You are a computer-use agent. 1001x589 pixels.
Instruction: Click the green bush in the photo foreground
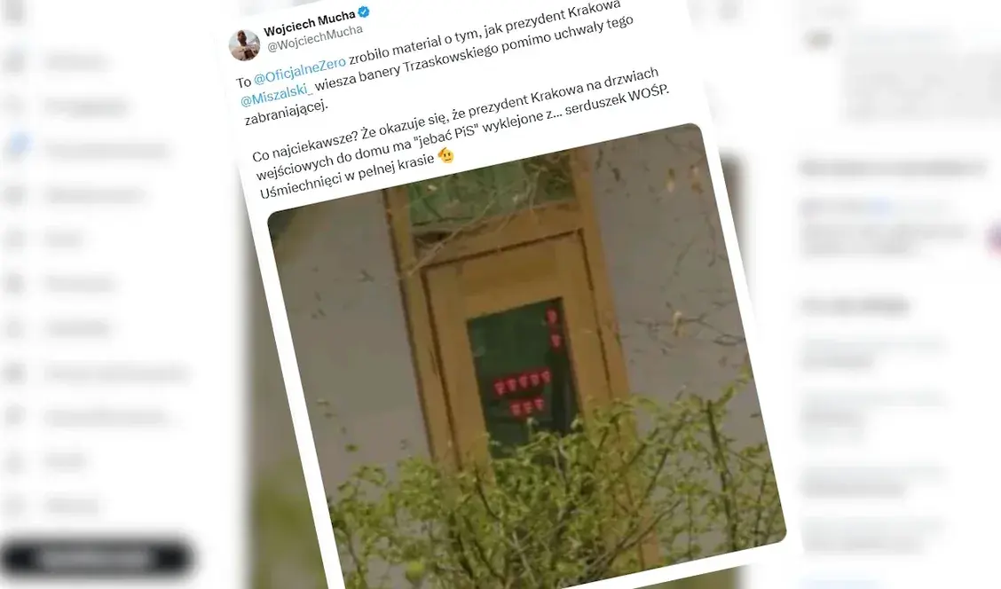click(x=562, y=491)
